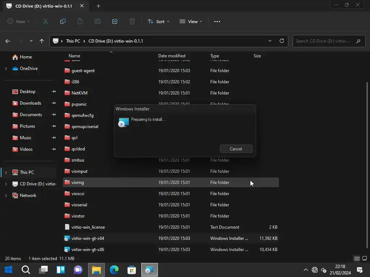Open the notification center icon

(x=360, y=270)
